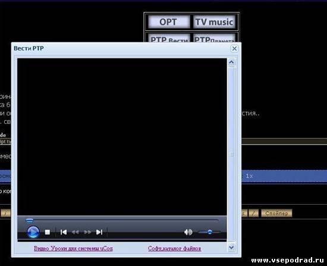Mute audio via the speaker icon
Viewport: 327px width, 266px height.
click(188, 232)
